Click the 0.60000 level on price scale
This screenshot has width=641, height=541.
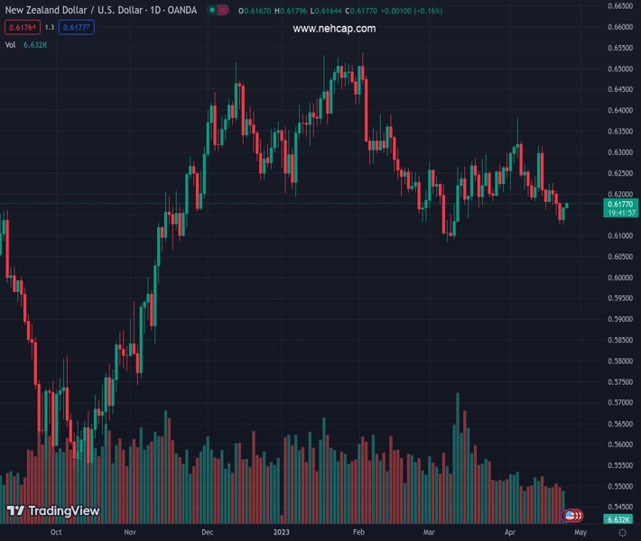[x=619, y=278]
